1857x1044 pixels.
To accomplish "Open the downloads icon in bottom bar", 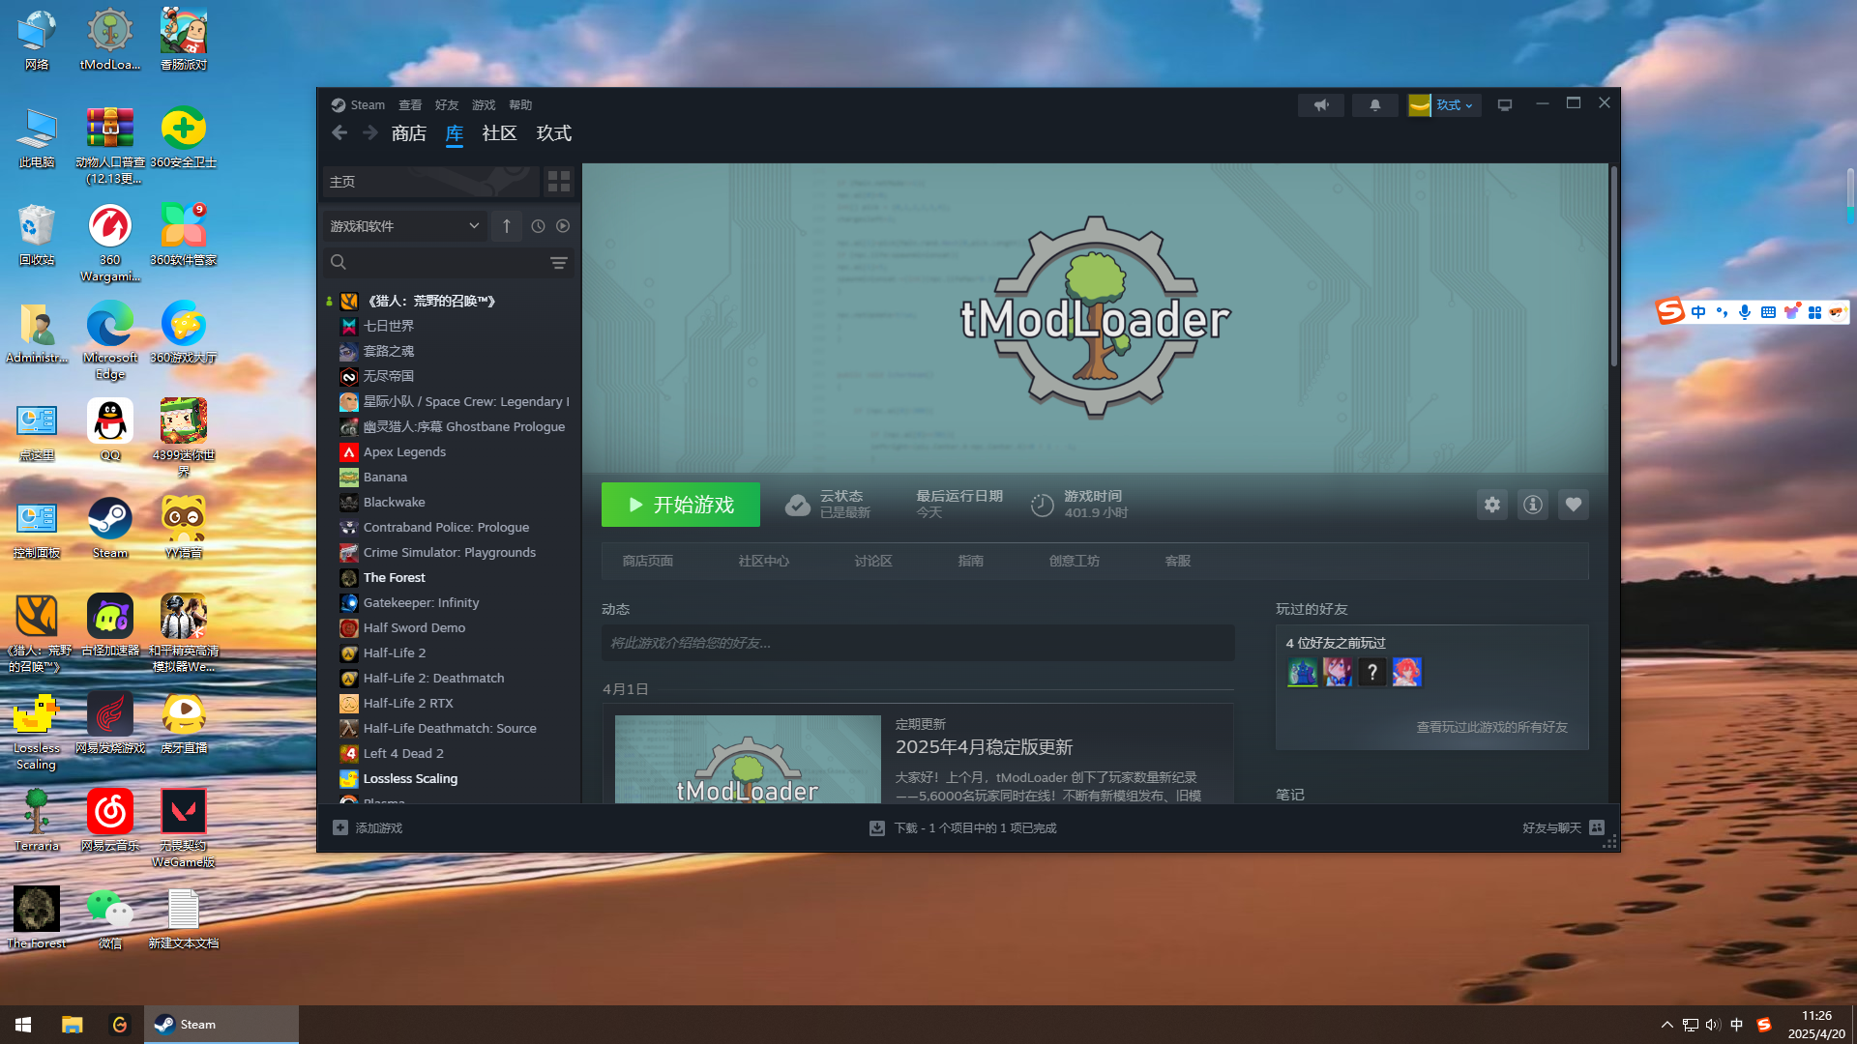I will coord(877,827).
